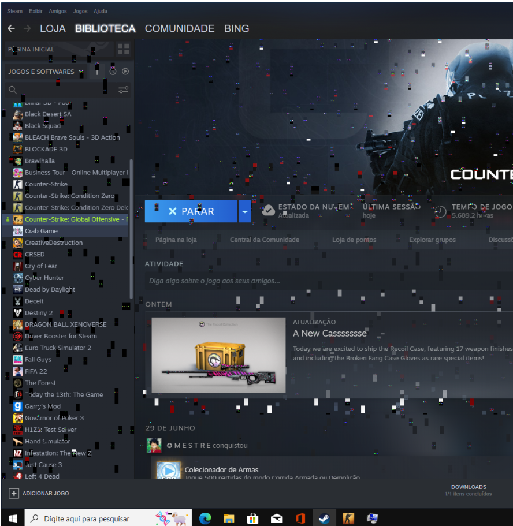Click the CreativeDestruction game icon
Viewport: 513px width, 526px height.
pos(17,243)
